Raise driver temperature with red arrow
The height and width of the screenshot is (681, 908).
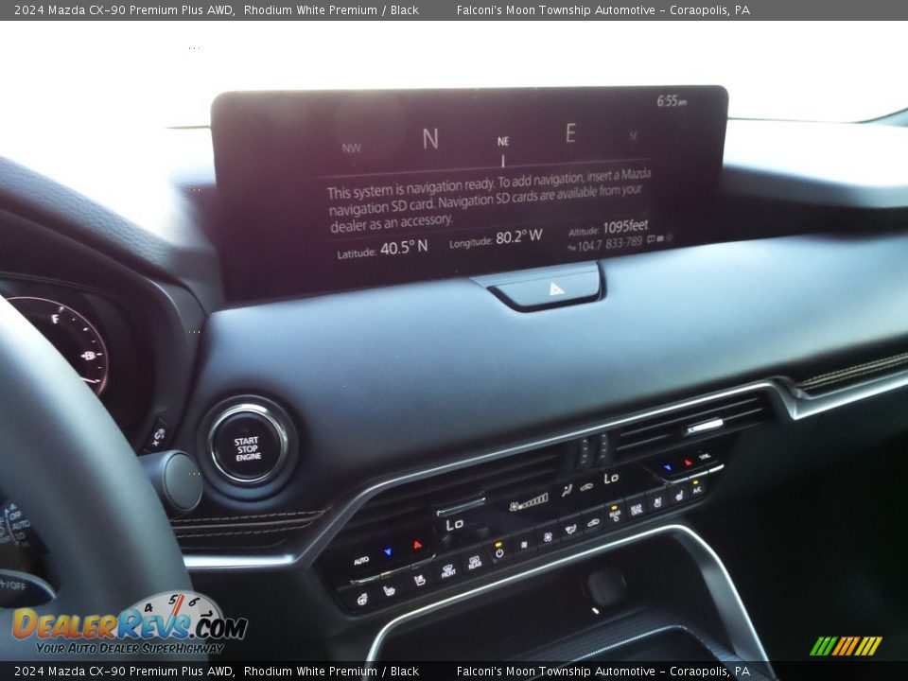click(417, 545)
